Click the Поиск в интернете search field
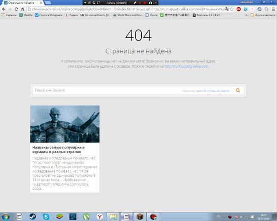 [x=132, y=90]
